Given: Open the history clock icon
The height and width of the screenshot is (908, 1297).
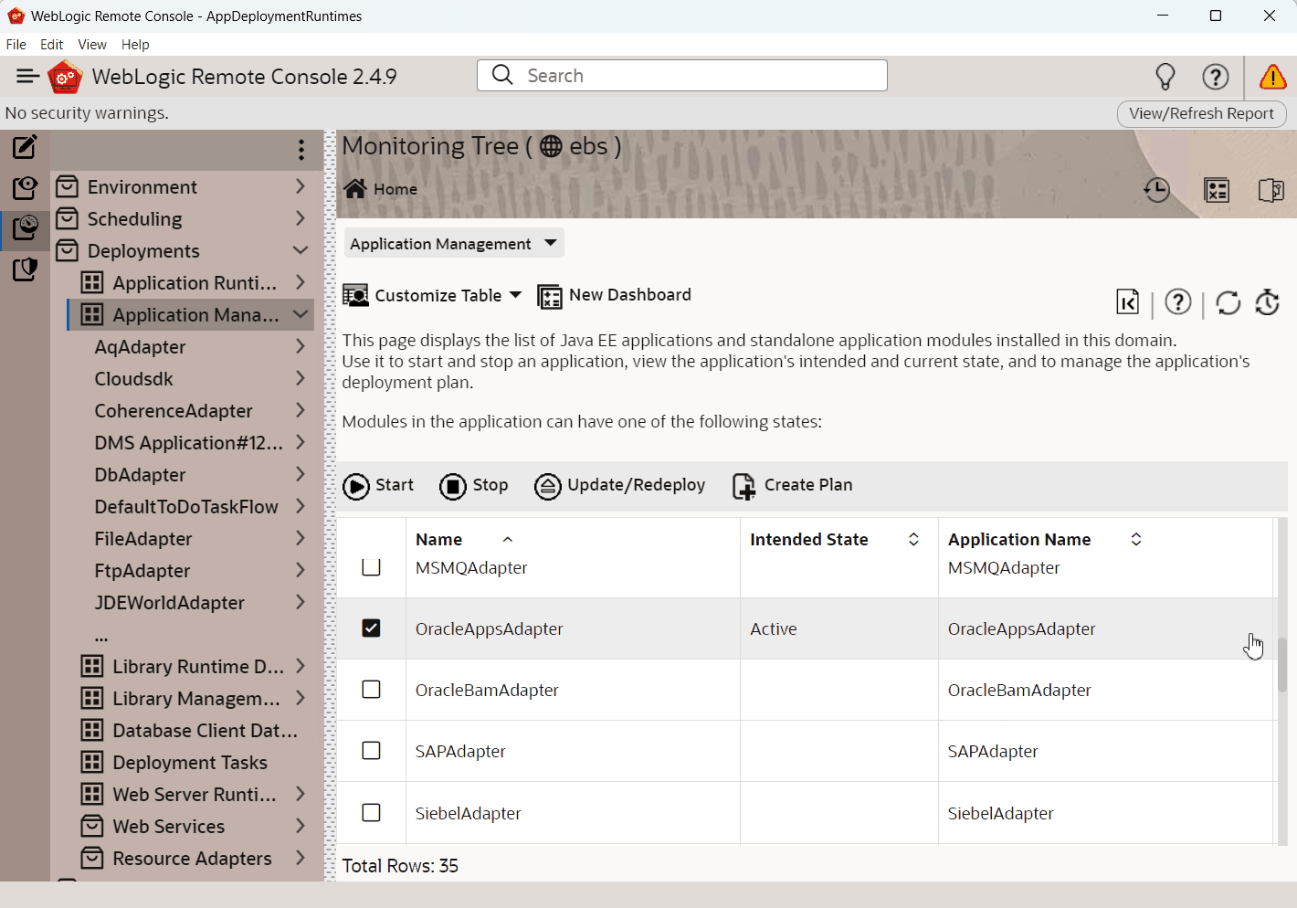Looking at the screenshot, I should coord(1156,190).
